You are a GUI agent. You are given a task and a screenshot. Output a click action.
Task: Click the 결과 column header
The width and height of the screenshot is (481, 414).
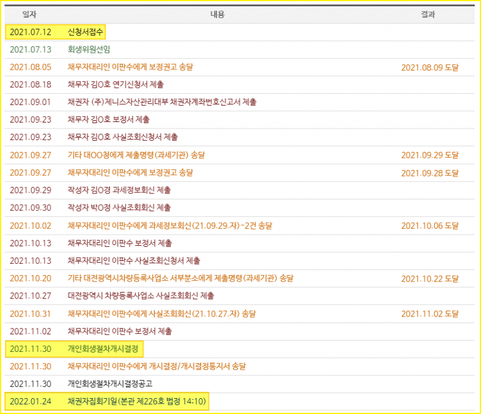pos(428,15)
